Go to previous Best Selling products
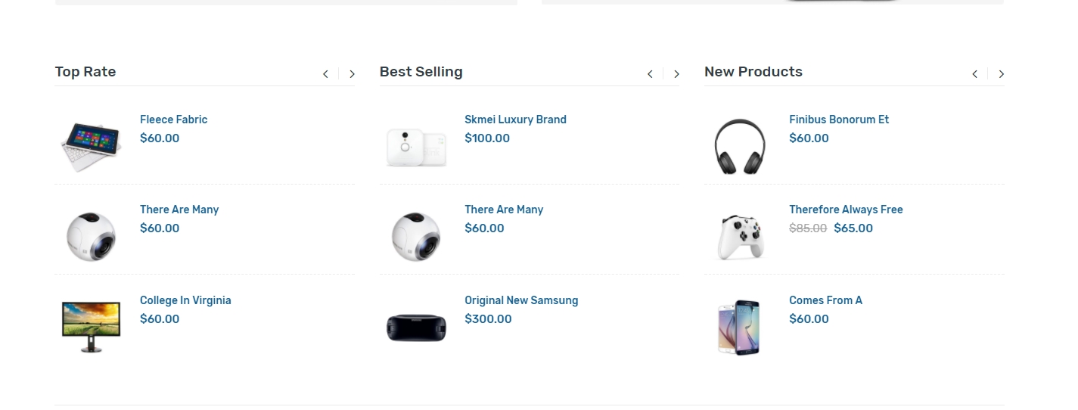Image resolution: width=1078 pixels, height=410 pixels. (x=650, y=74)
